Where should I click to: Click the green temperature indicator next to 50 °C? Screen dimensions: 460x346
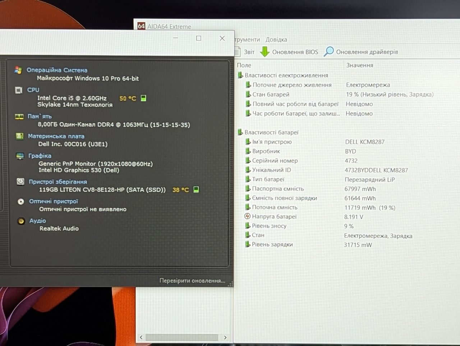[143, 98]
